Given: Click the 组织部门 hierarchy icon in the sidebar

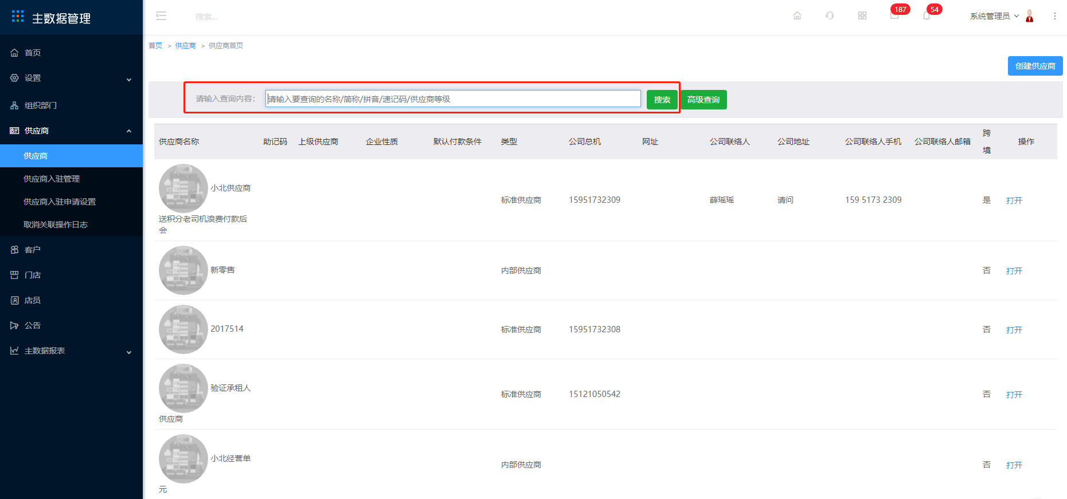Looking at the screenshot, I should tap(14, 105).
